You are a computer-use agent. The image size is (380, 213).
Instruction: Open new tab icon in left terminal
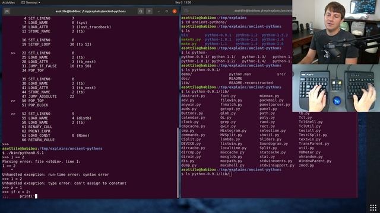click(x=7, y=11)
